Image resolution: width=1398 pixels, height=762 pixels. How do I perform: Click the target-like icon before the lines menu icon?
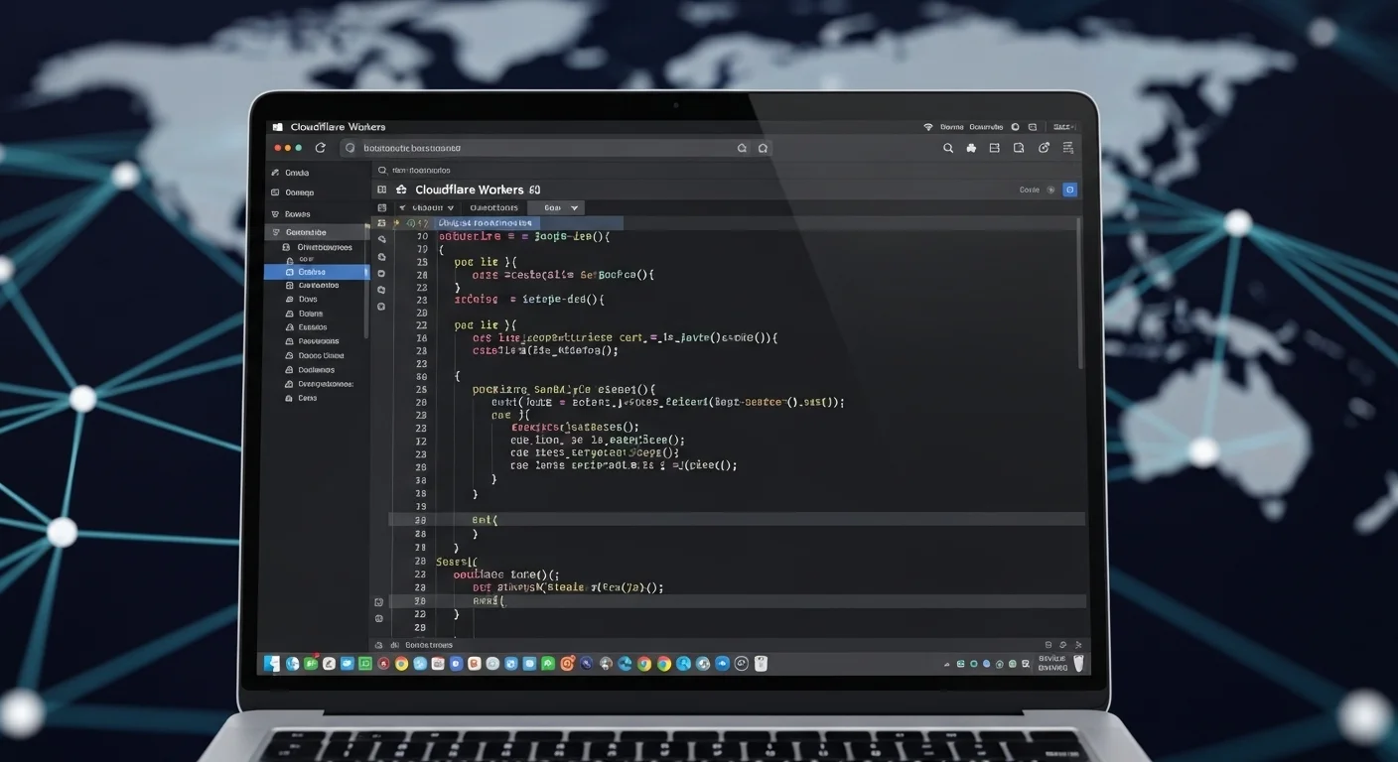(1044, 148)
